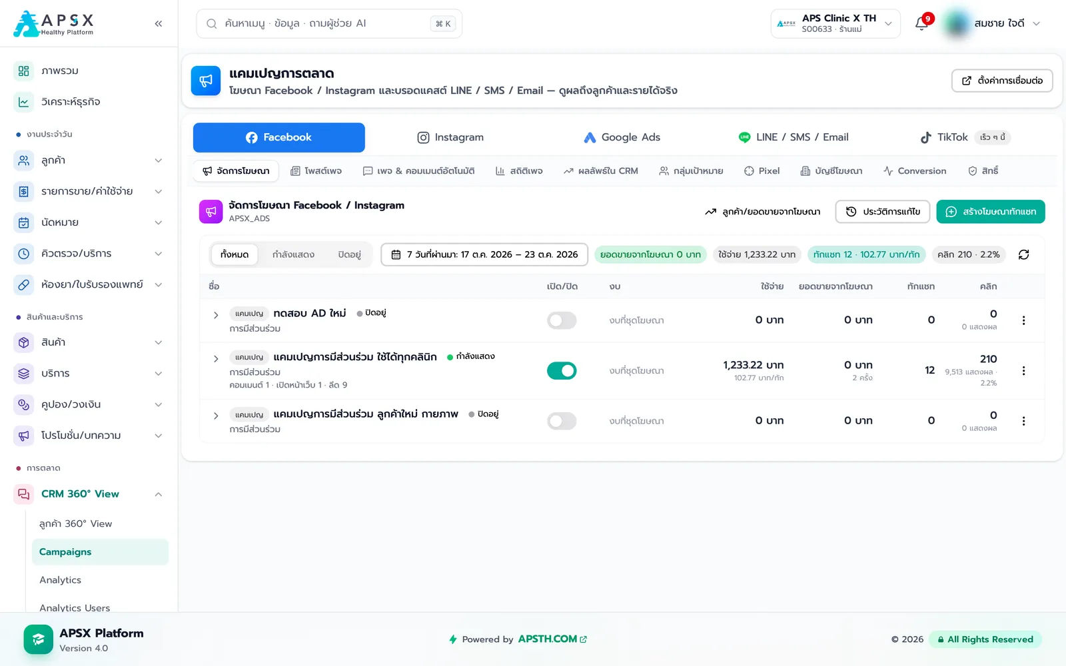Open the APS Clinic X TH branch dropdown
The image size is (1066, 666).
pyautogui.click(x=835, y=23)
